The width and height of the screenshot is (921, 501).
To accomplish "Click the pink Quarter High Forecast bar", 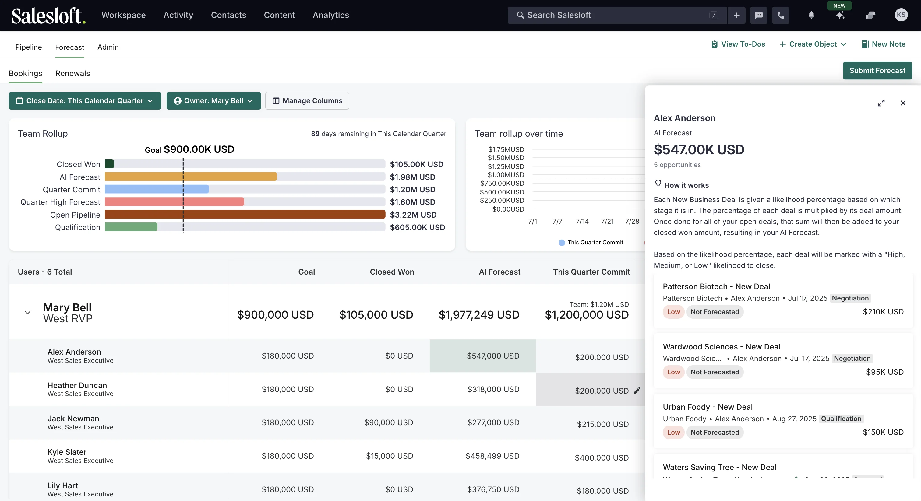I will point(174,202).
